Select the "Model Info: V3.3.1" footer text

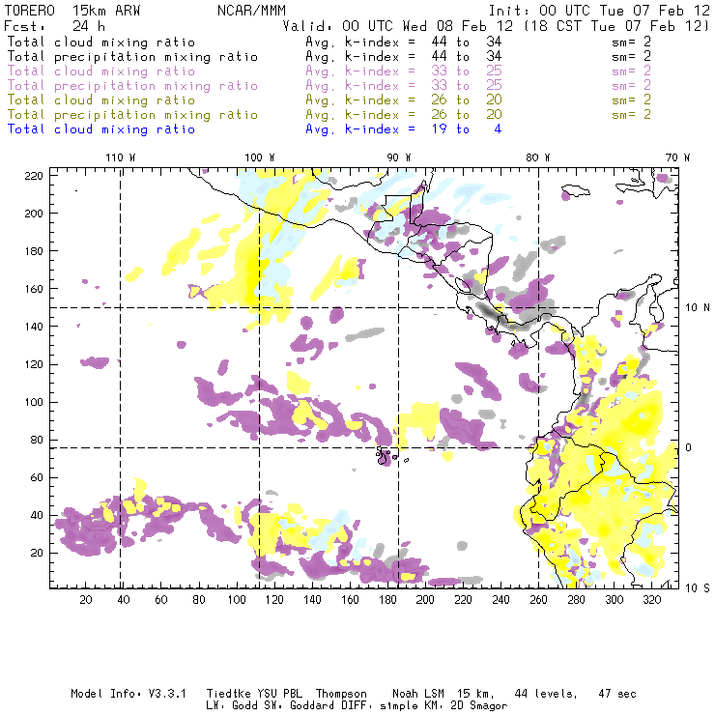129,694
